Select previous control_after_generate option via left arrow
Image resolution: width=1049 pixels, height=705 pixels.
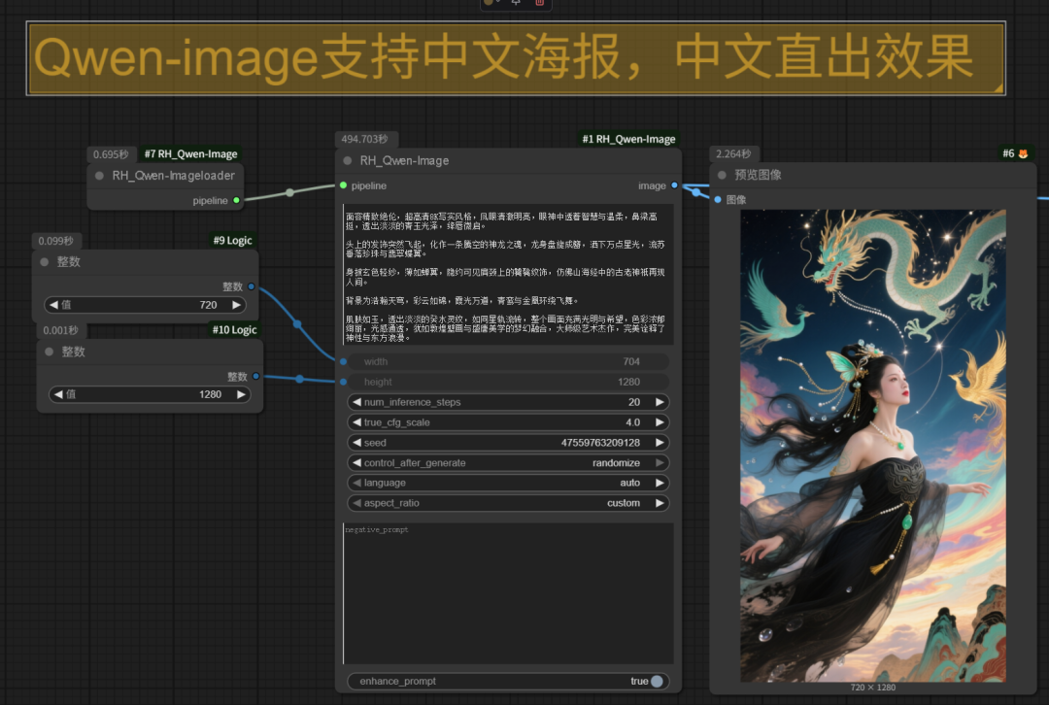[356, 462]
